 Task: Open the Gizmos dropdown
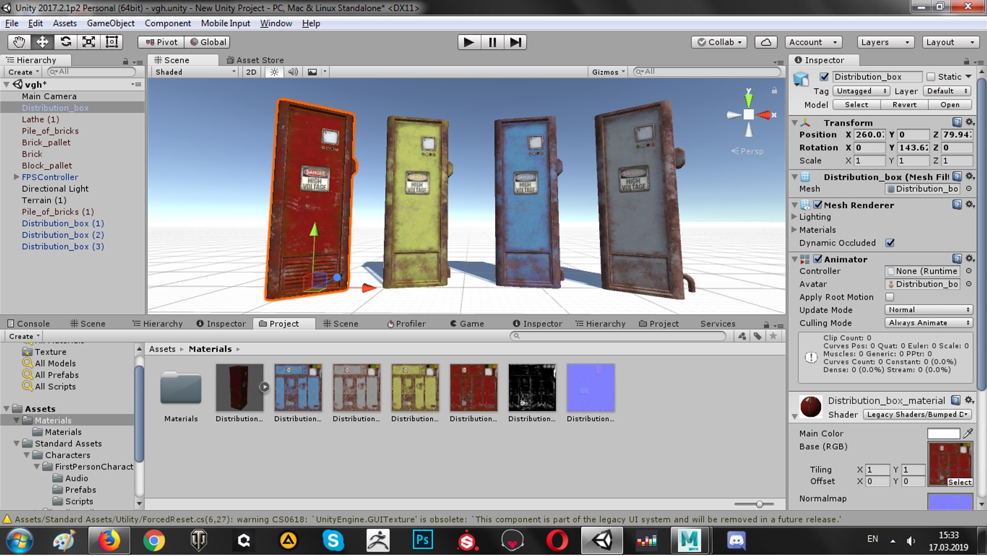[608, 72]
